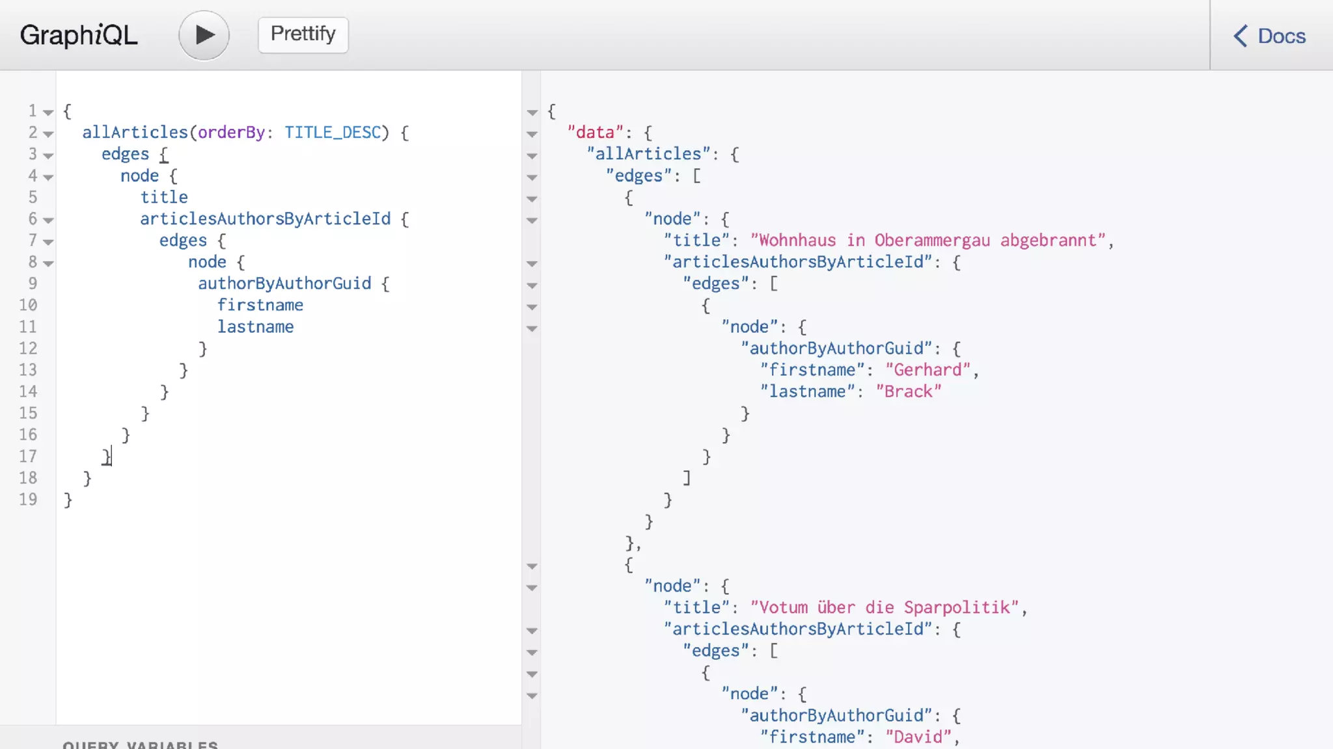
Task: Click the Prettify button
Action: [303, 34]
